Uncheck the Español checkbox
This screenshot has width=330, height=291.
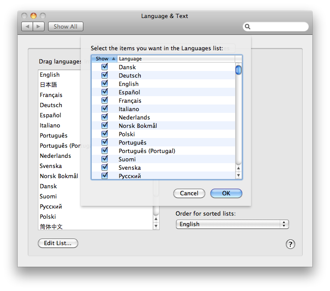105,92
